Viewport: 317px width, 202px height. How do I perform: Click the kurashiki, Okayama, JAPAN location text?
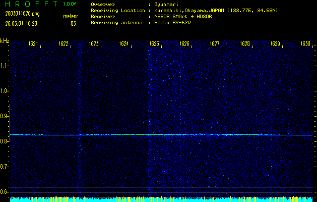tap(216, 11)
